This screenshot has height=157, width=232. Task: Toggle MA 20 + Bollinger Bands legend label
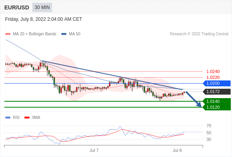[x=35, y=34]
